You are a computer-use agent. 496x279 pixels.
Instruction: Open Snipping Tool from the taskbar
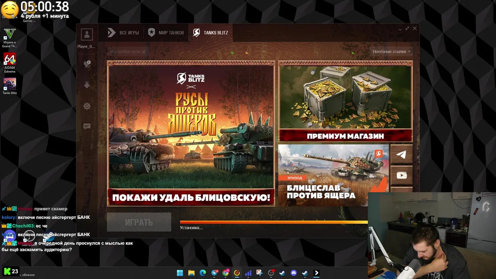[x=260, y=273]
